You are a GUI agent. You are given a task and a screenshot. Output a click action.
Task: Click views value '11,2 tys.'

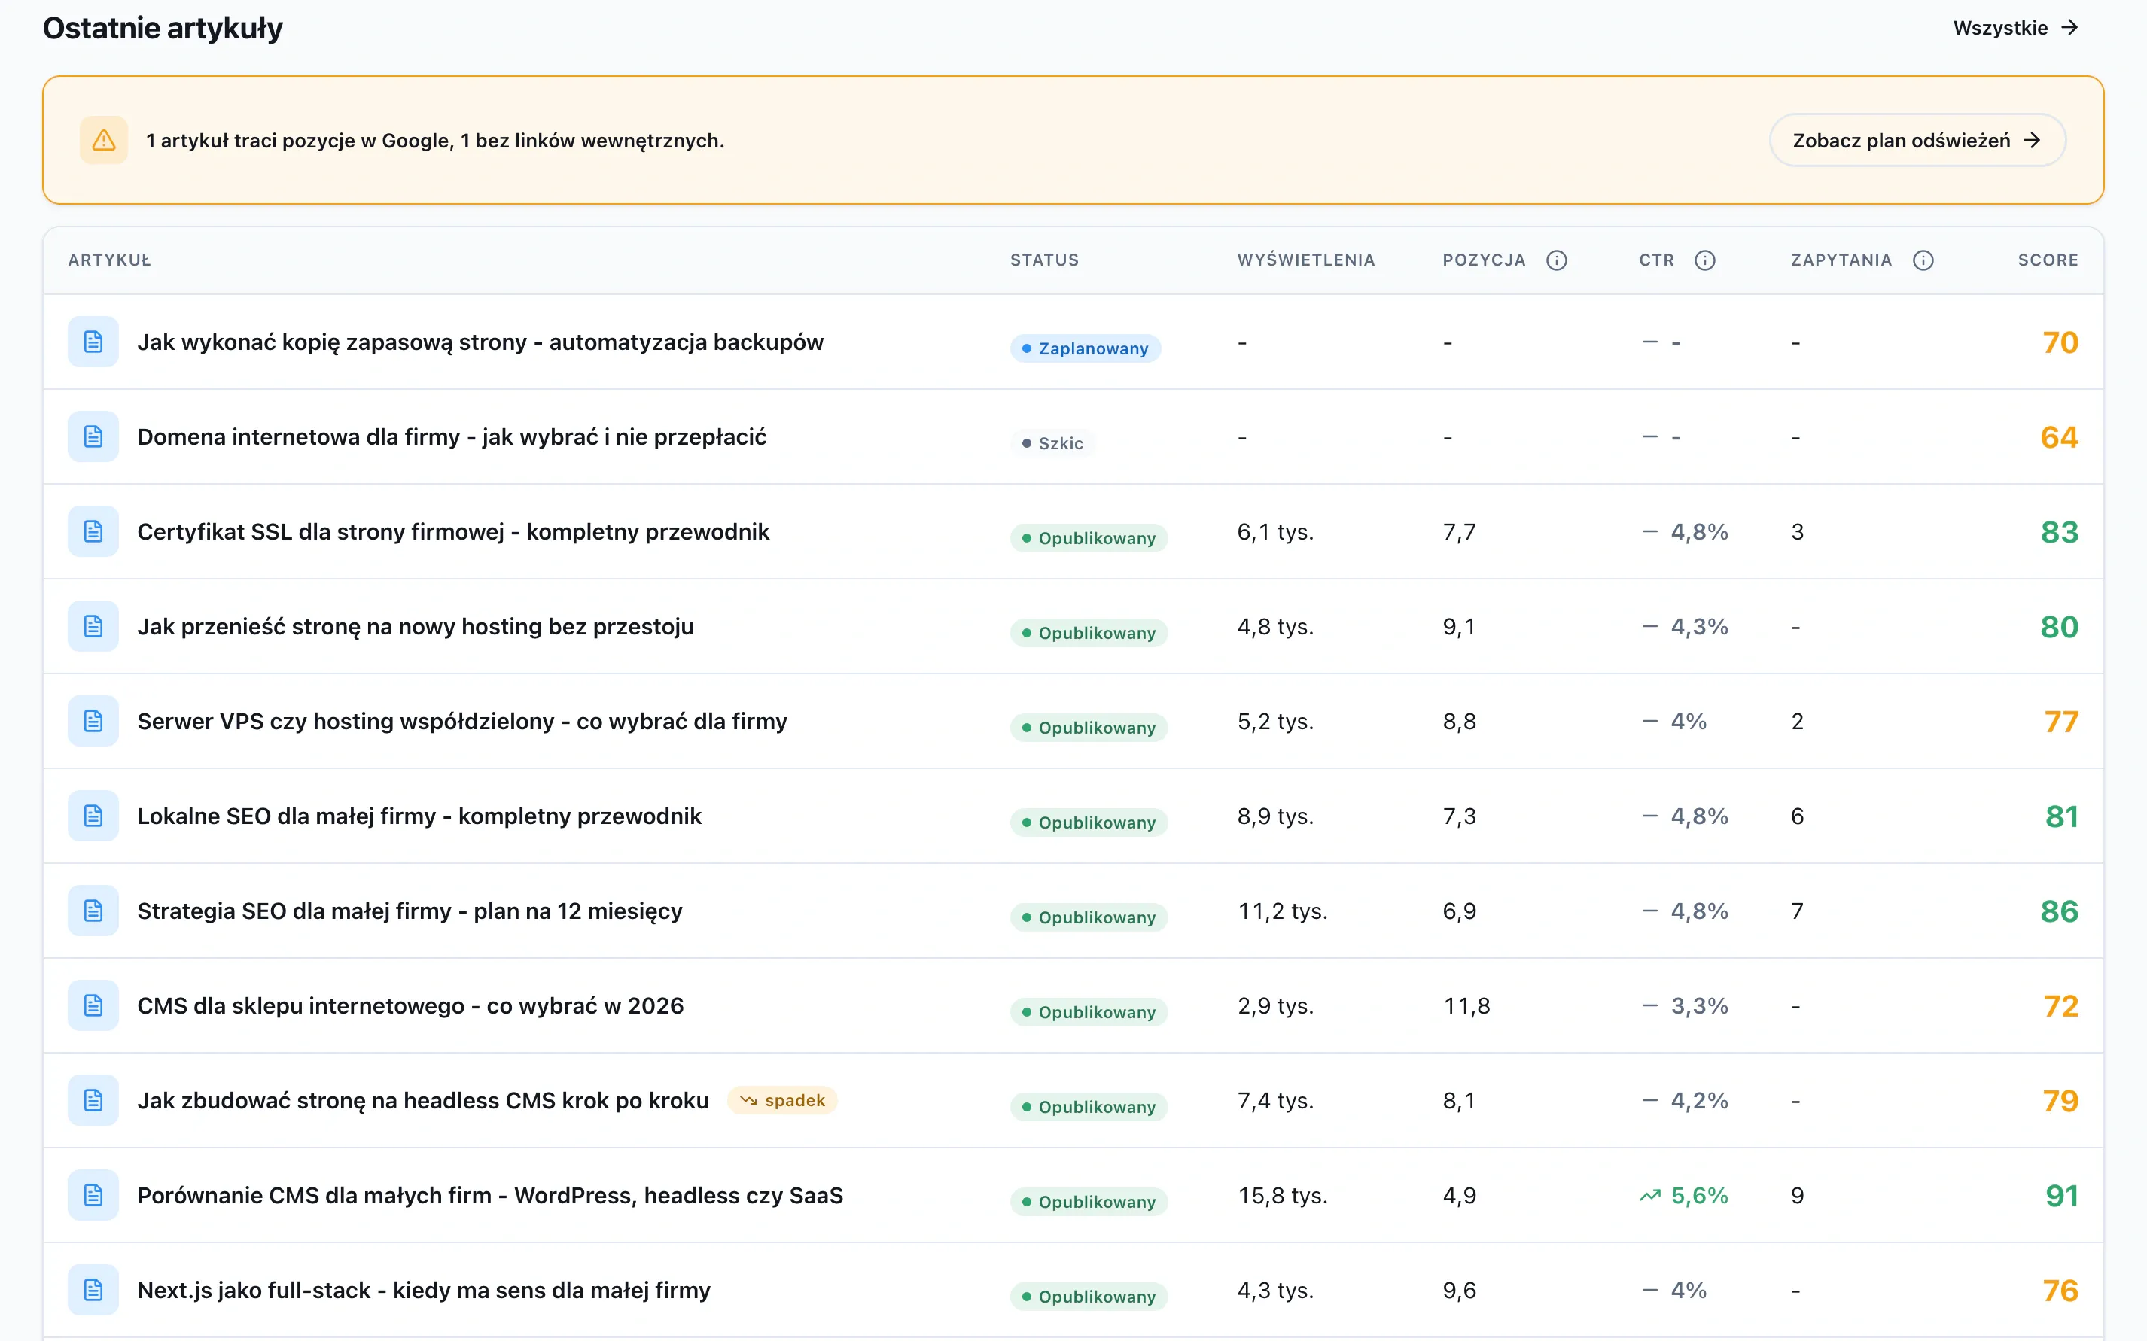pos(1283,911)
